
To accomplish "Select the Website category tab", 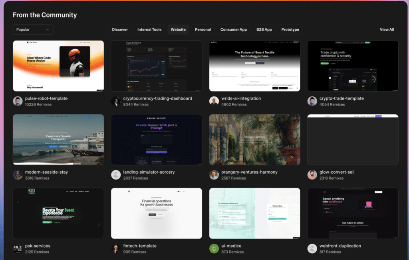I will click(178, 29).
